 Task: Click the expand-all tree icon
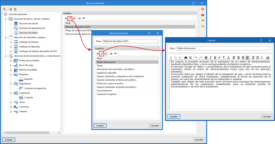11,9
